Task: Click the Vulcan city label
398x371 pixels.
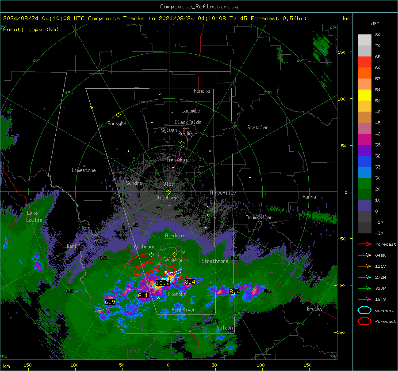Action: pos(225,328)
